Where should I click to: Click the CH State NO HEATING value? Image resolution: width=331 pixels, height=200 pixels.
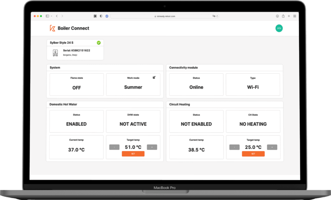point(253,124)
